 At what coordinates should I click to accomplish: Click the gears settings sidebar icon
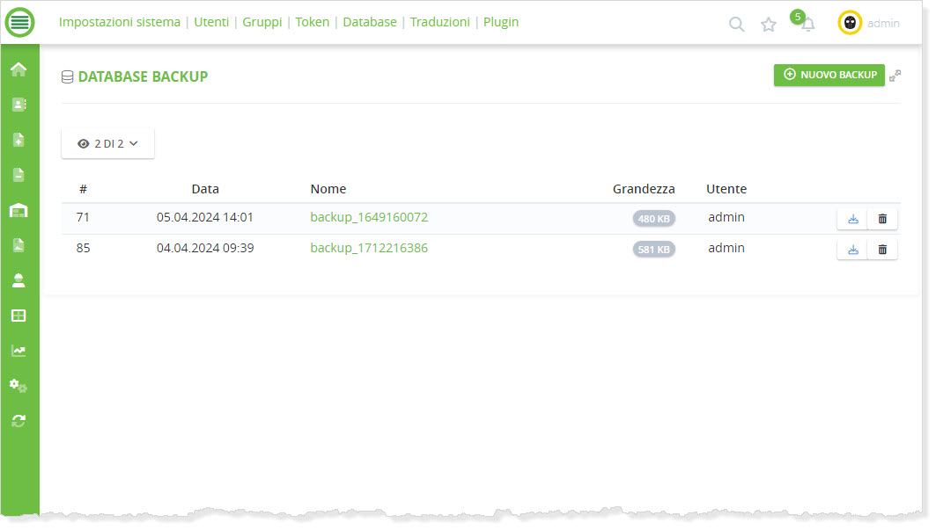(18, 386)
